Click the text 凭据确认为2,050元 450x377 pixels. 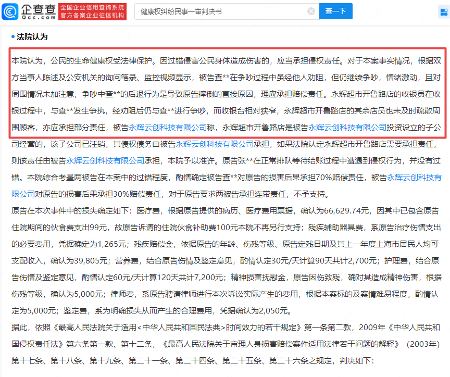253,311
